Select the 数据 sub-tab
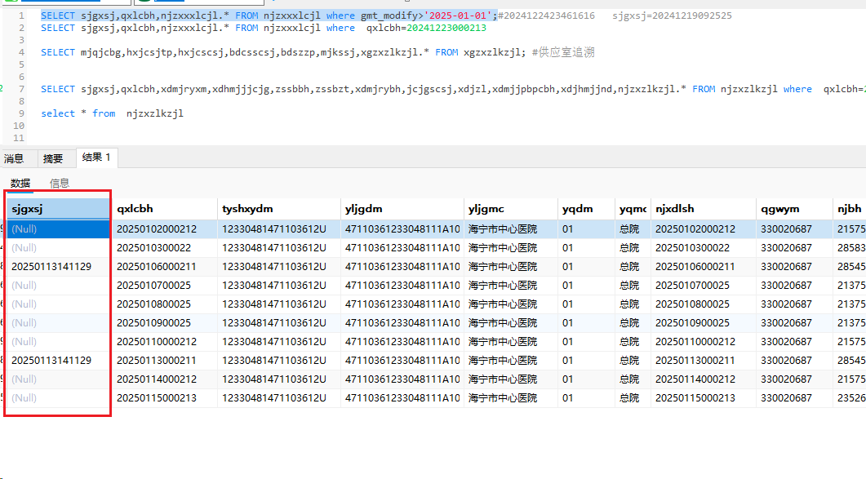 point(20,183)
